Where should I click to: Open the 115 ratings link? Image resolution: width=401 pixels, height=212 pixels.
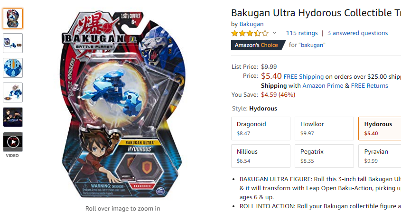(x=302, y=33)
